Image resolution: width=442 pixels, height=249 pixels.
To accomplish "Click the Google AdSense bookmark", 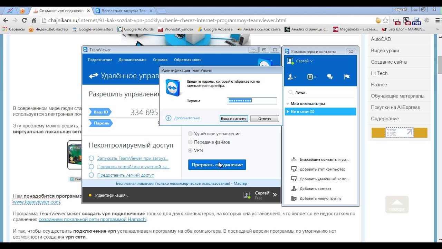I will point(215,29).
